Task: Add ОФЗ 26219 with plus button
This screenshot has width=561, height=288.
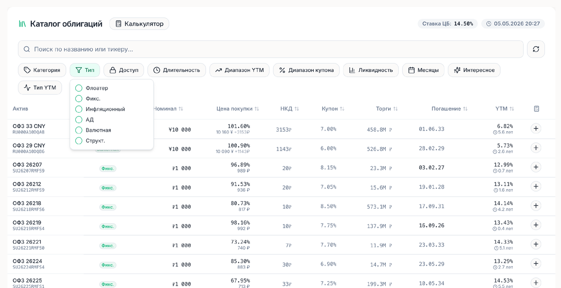Action: tap(536, 225)
